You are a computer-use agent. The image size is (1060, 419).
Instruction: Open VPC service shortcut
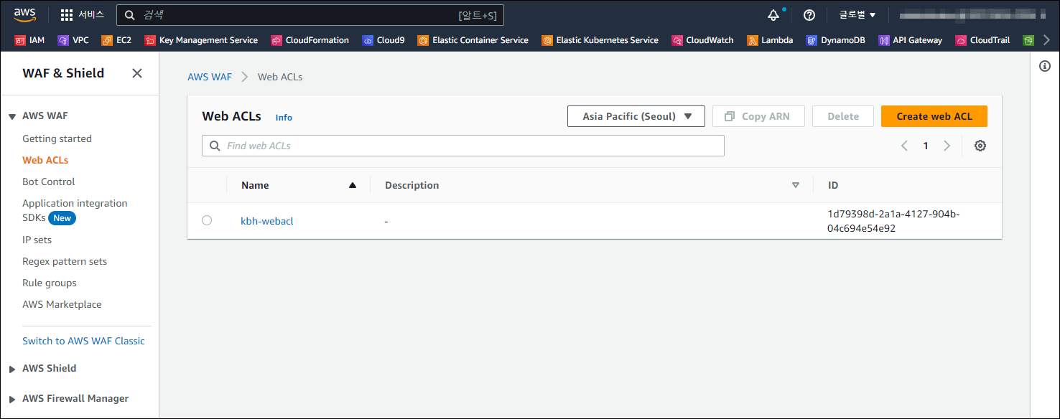point(73,40)
